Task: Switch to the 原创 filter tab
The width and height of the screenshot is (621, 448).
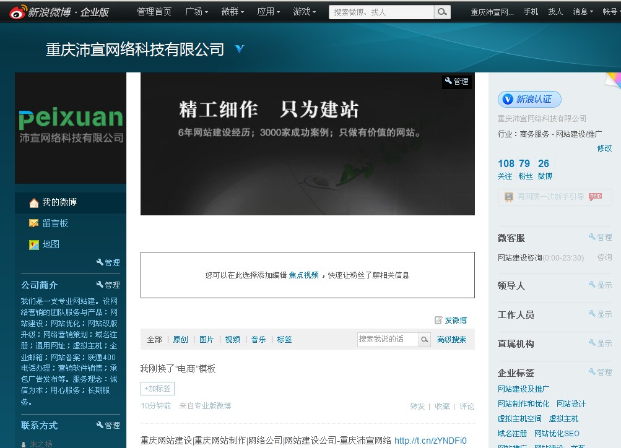Action: (x=180, y=340)
